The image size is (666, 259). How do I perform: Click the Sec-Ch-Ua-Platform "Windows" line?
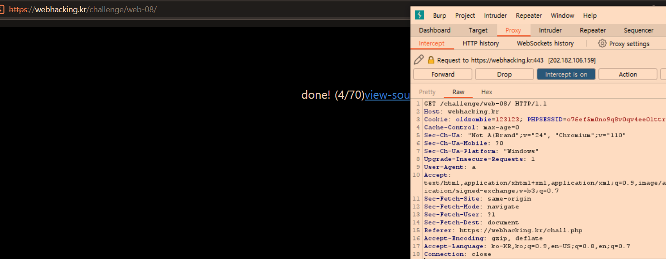(x=481, y=151)
